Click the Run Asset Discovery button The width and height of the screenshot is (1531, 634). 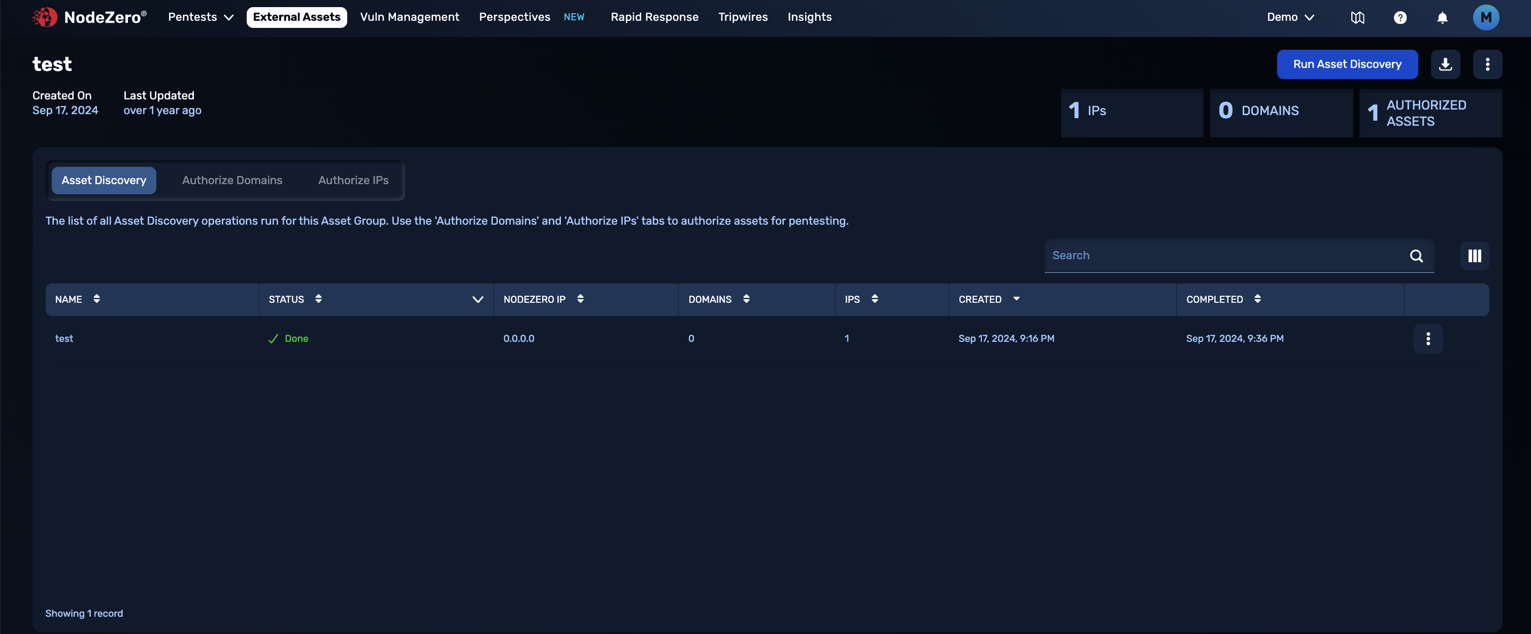(1347, 64)
